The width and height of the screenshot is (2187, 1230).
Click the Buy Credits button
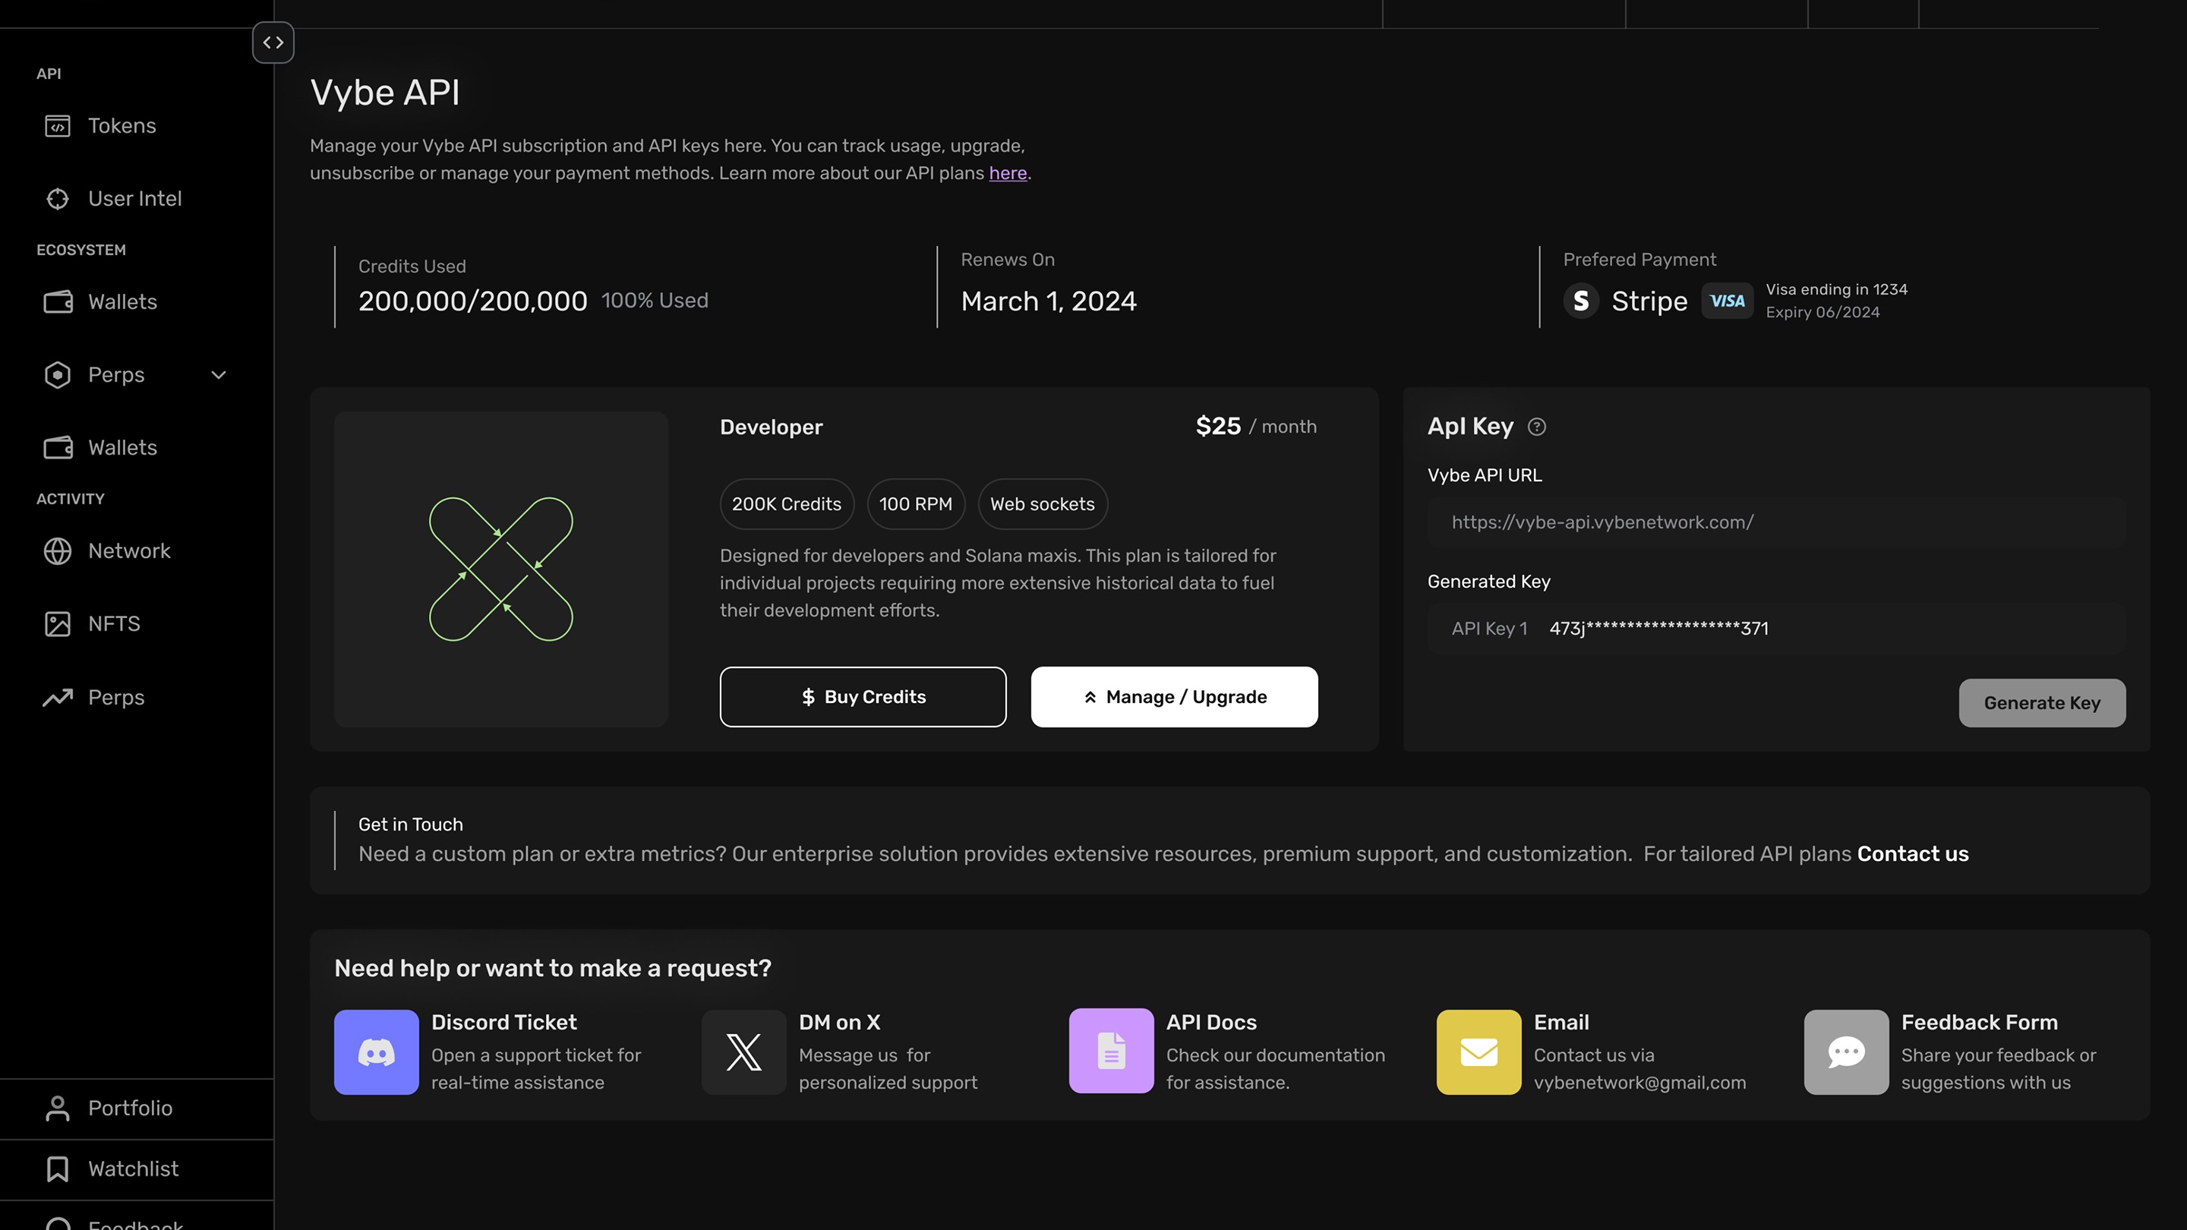(863, 697)
